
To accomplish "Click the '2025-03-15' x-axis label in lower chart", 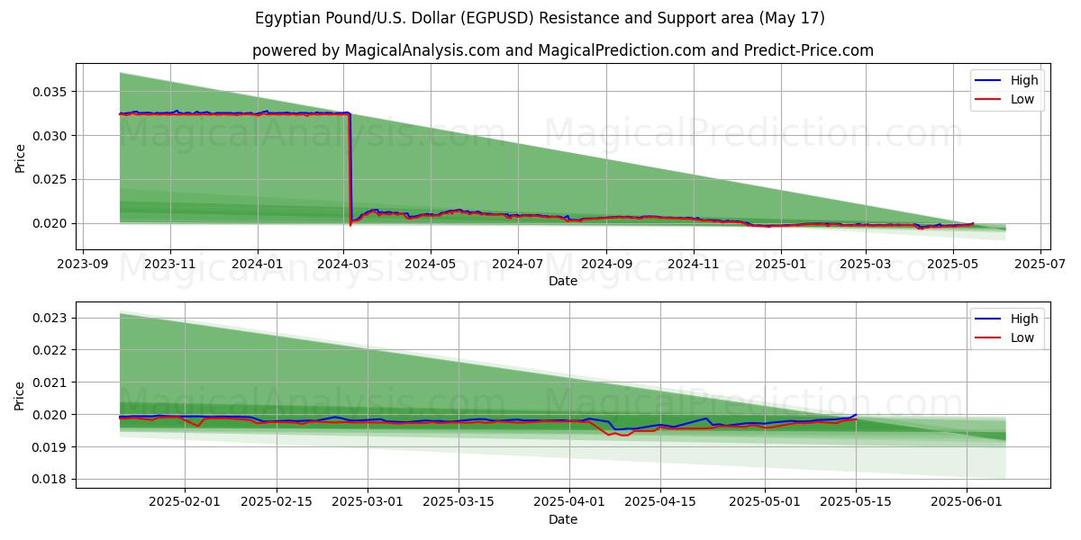I will click(x=459, y=503).
